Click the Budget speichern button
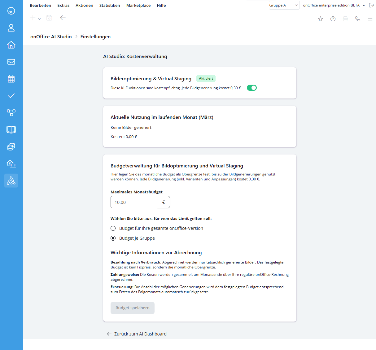 coord(133,308)
